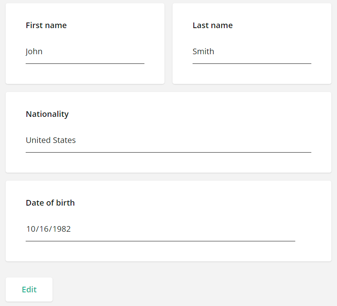Click the date value '10/16/1982'
This screenshot has height=306, width=337.
pos(48,229)
